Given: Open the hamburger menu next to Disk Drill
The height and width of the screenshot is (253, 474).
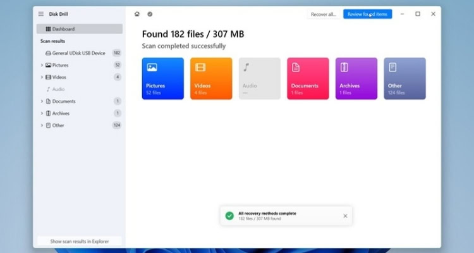Looking at the screenshot, I should (x=41, y=14).
